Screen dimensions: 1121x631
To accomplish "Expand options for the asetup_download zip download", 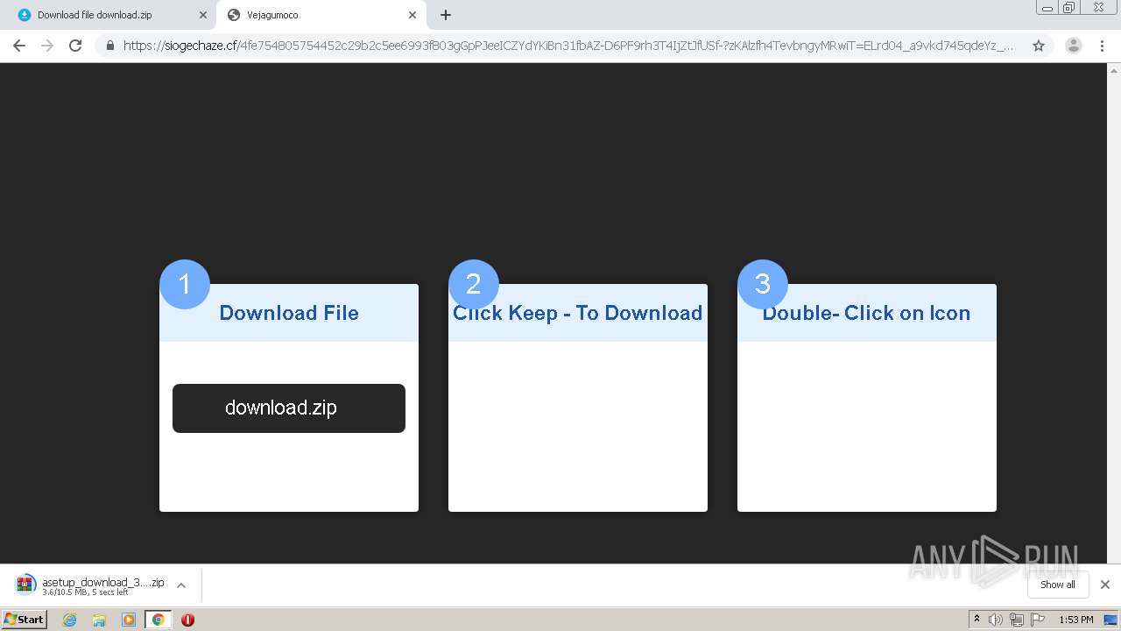I will [x=181, y=585].
